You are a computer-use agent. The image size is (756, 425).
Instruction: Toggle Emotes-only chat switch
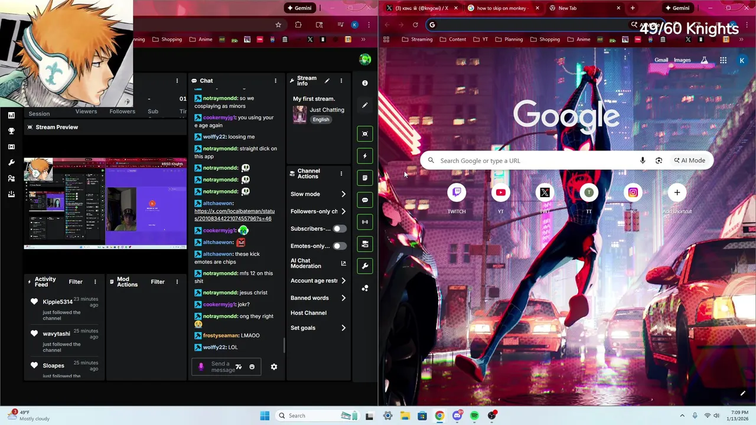pos(340,246)
